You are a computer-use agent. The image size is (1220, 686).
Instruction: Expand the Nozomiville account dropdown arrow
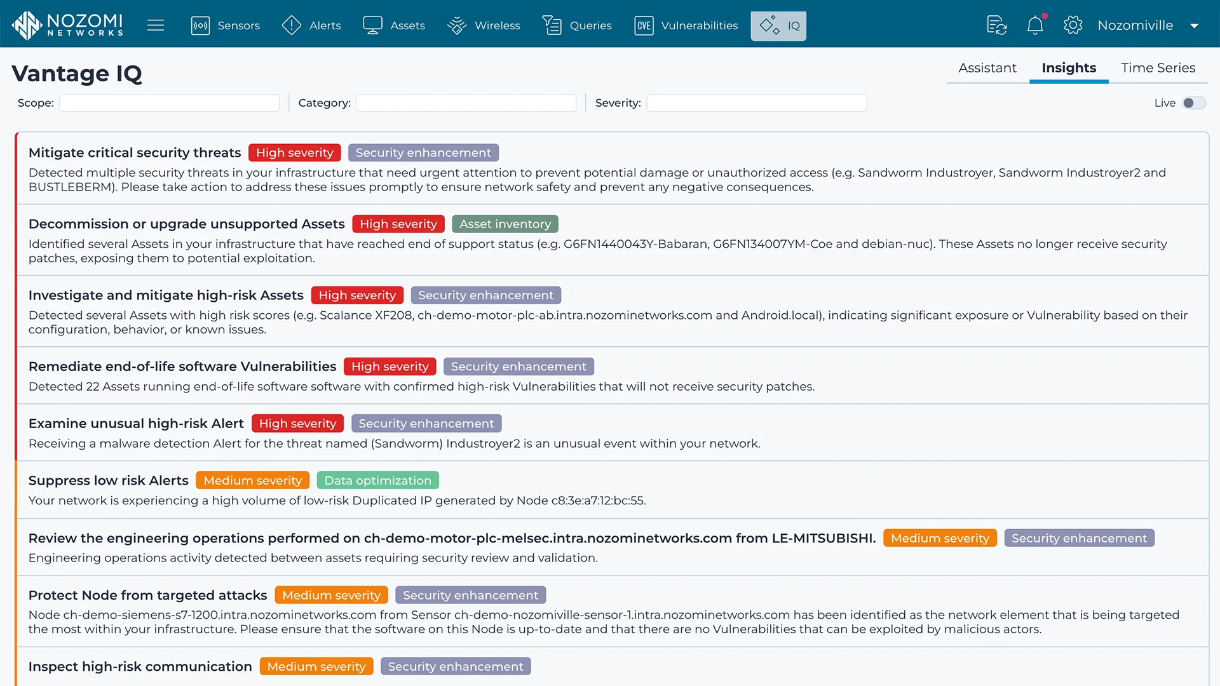1194,26
